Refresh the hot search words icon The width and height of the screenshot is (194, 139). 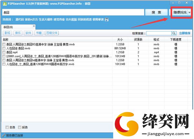point(106,19)
